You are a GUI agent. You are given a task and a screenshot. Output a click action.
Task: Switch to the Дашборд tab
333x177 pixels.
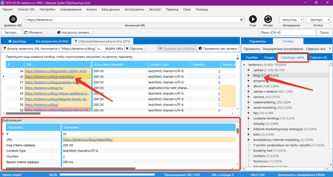17,41
